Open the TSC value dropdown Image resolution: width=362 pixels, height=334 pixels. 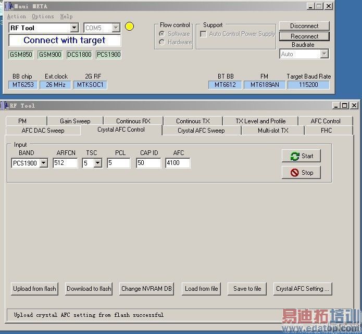click(97, 163)
